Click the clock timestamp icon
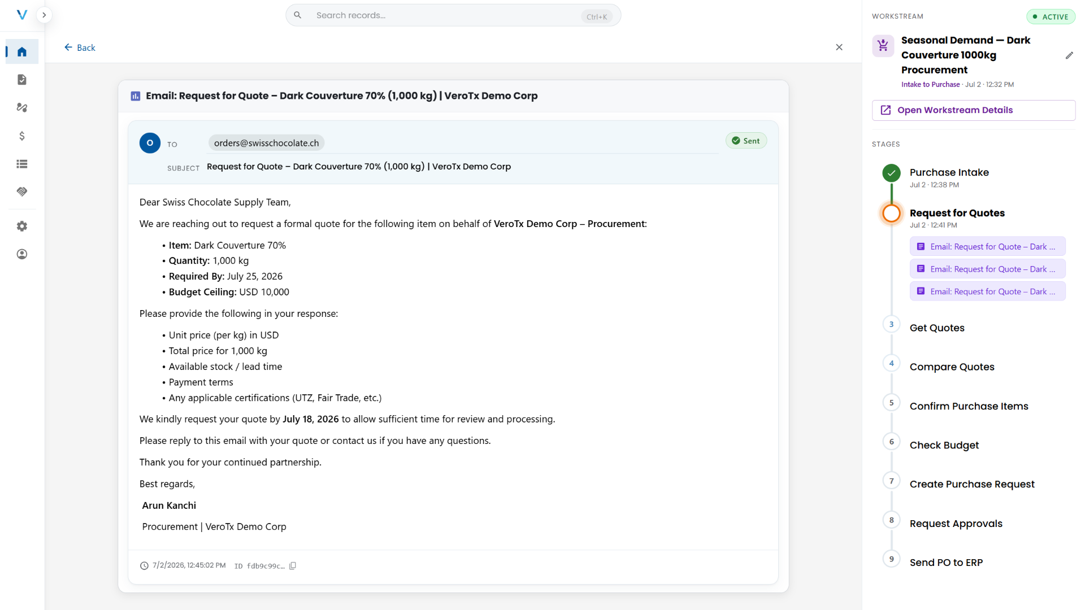This screenshot has height=610, width=1085. pyautogui.click(x=144, y=566)
